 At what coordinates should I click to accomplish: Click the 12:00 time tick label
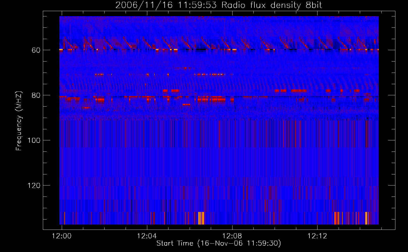62,236
